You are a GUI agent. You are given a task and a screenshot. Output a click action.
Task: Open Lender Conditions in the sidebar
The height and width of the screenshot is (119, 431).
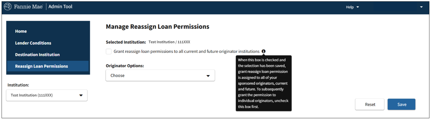[33, 43]
